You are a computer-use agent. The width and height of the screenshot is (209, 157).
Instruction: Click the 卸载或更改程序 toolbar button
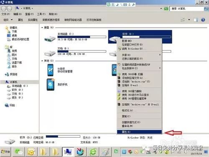click(x=51, y=20)
